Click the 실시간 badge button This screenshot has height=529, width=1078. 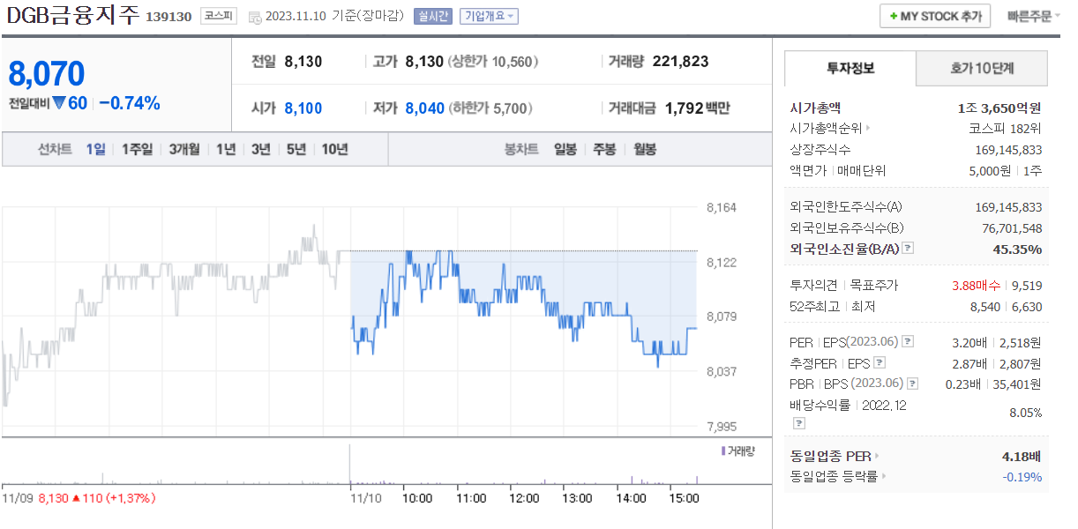432,16
